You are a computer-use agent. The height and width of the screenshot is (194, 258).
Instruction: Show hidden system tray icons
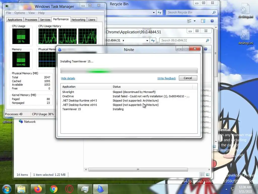click(227, 189)
